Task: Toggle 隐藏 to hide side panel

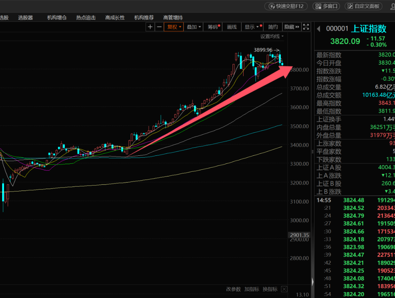Action: (x=292, y=27)
